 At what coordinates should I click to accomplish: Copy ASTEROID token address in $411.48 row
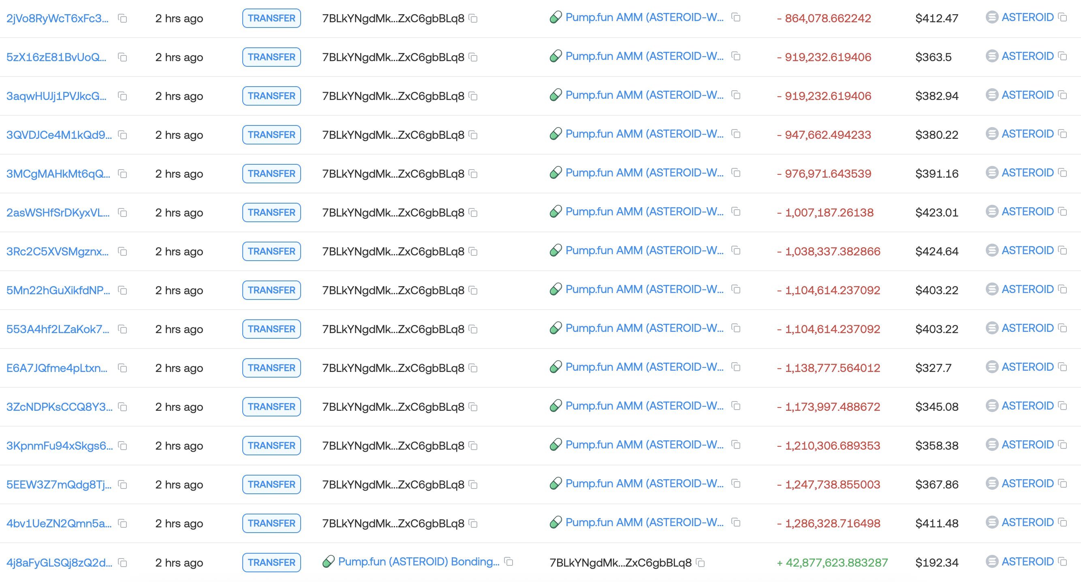point(1062,523)
